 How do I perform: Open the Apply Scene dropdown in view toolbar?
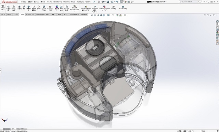coord(122,15)
